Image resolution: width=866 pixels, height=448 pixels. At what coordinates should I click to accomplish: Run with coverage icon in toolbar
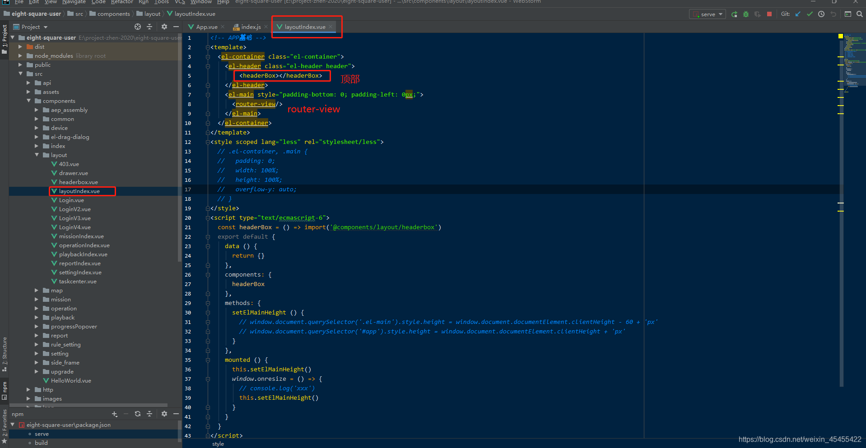click(758, 14)
